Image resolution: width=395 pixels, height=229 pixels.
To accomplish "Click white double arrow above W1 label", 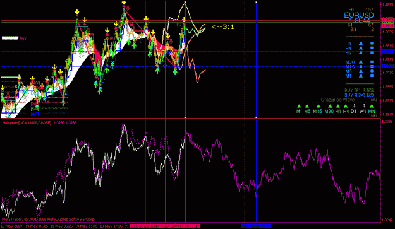I will (x=364, y=106).
